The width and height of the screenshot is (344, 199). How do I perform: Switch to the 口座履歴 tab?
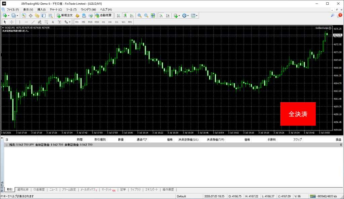tap(39, 190)
